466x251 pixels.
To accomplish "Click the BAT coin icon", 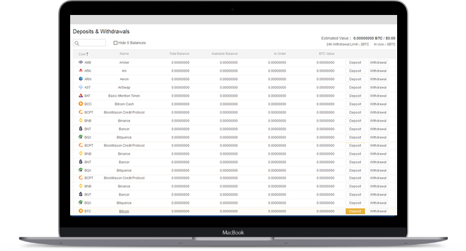I will [x=81, y=96].
